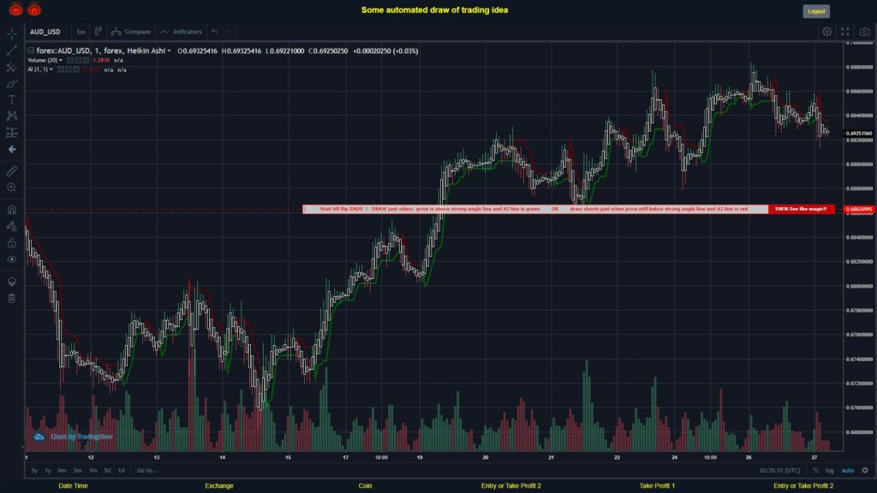Viewport: 877px width, 493px height.
Task: Select the crosshair cursor tool
Action: 12,33
